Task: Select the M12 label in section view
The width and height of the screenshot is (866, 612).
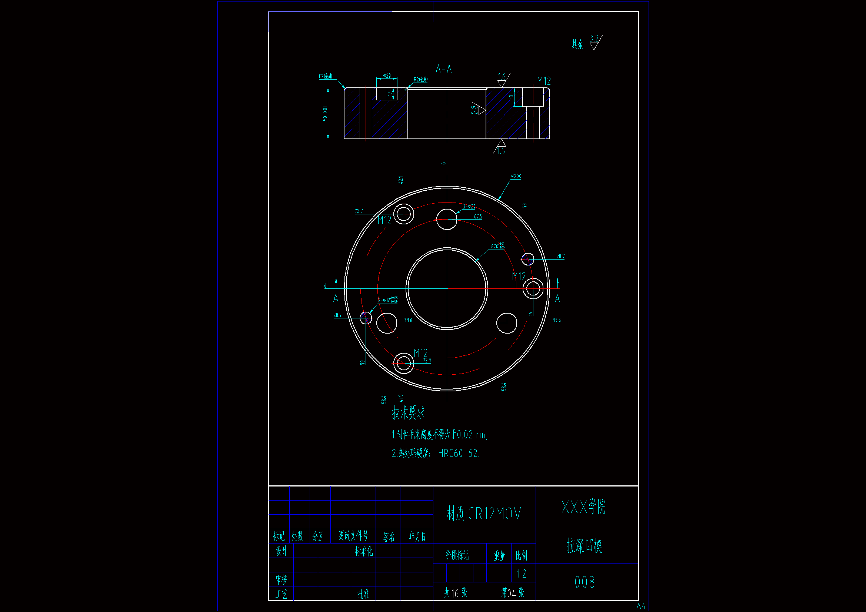Action: tap(543, 81)
